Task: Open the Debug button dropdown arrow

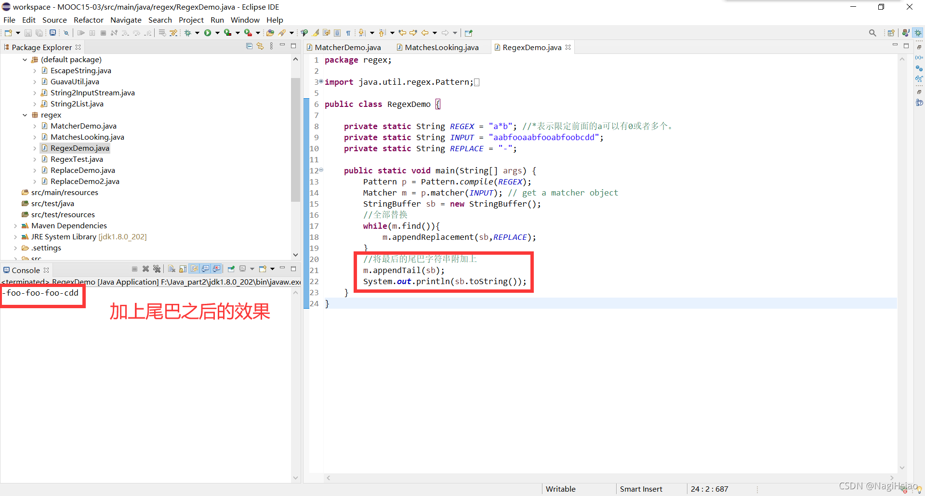Action: click(x=197, y=33)
